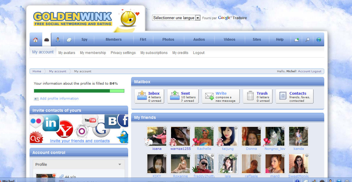Viewport: 352px width, 182px height.
Task: Click the add friend icon in navbar
Action: (296, 40)
